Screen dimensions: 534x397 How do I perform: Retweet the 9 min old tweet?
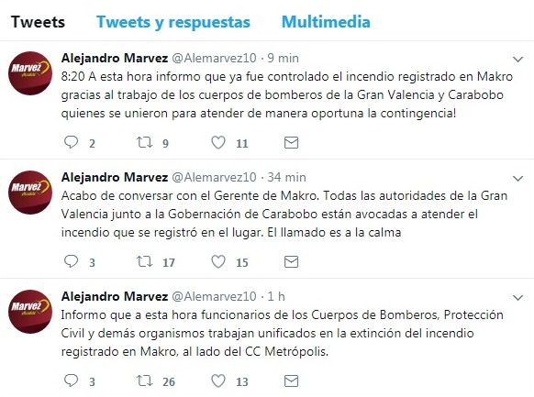(144, 142)
